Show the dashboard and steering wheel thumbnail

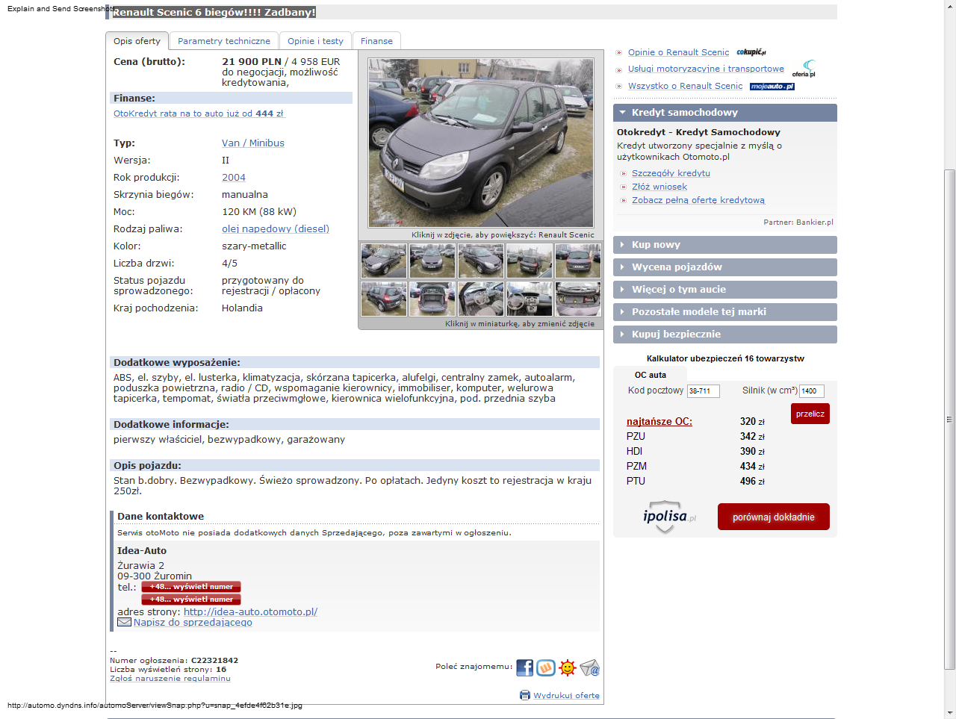pos(529,299)
